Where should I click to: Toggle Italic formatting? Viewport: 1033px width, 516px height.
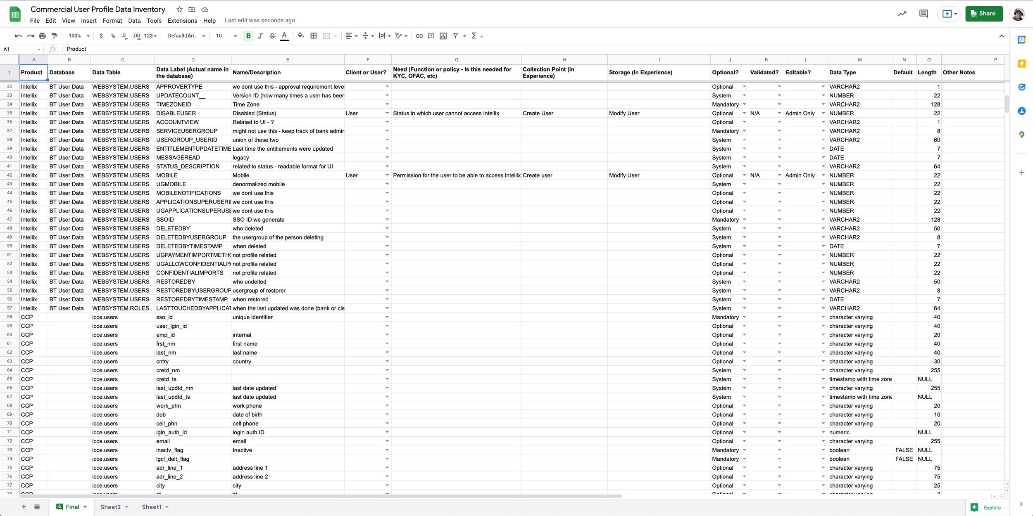pyautogui.click(x=260, y=36)
